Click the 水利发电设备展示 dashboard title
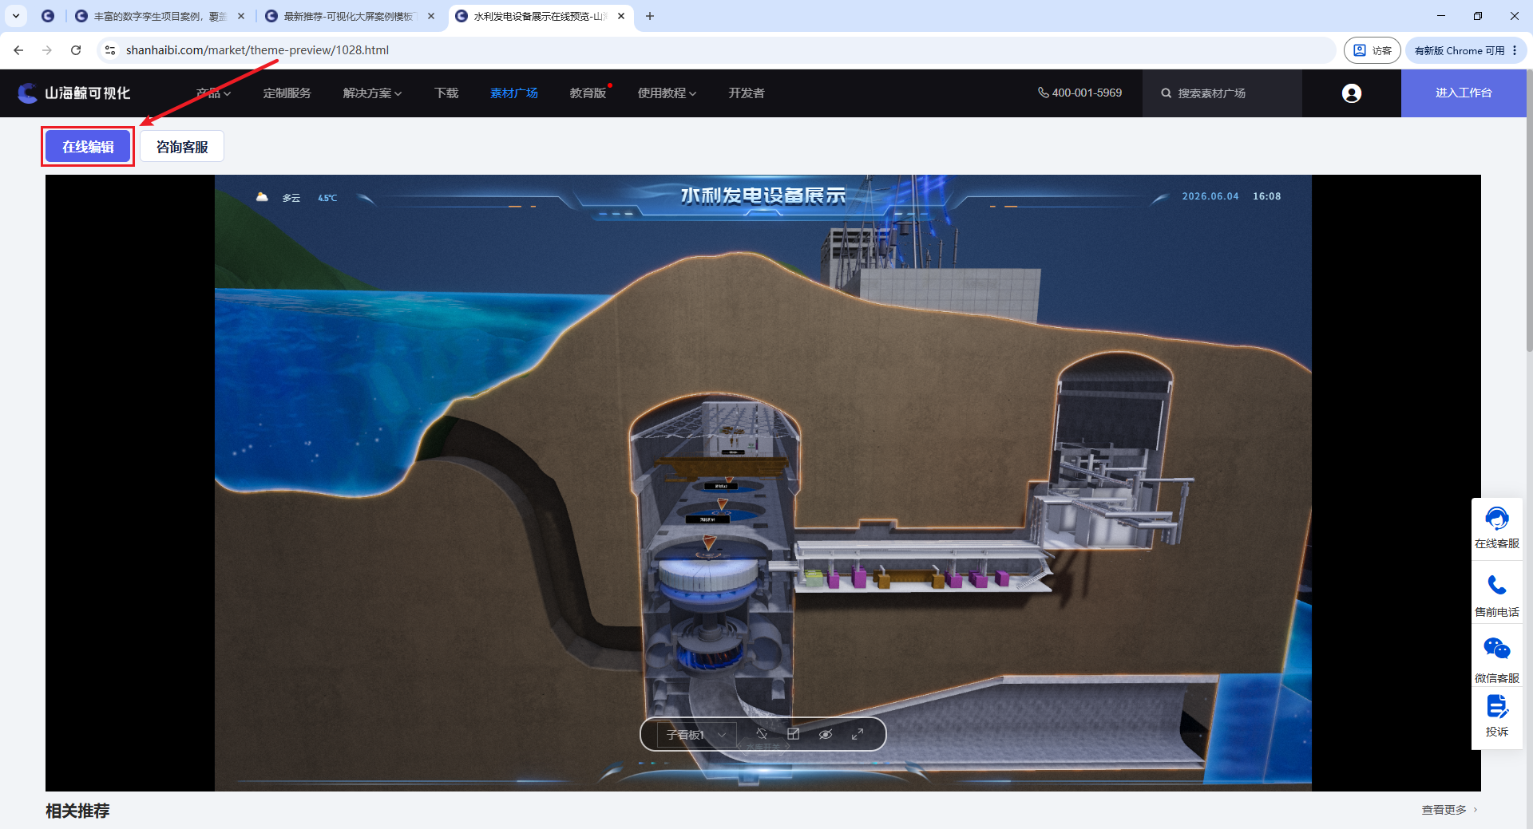Image resolution: width=1533 pixels, height=829 pixels. tap(763, 195)
